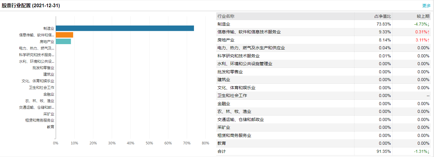Screen dimensions: 434x157
Task: Click the red 3.11% change value
Action: click(x=422, y=40)
